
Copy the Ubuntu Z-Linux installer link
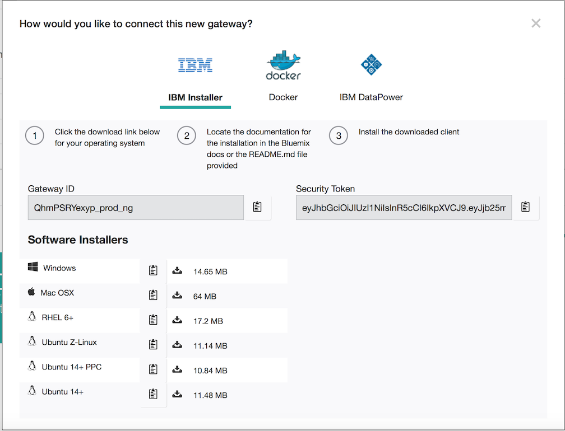[153, 345]
